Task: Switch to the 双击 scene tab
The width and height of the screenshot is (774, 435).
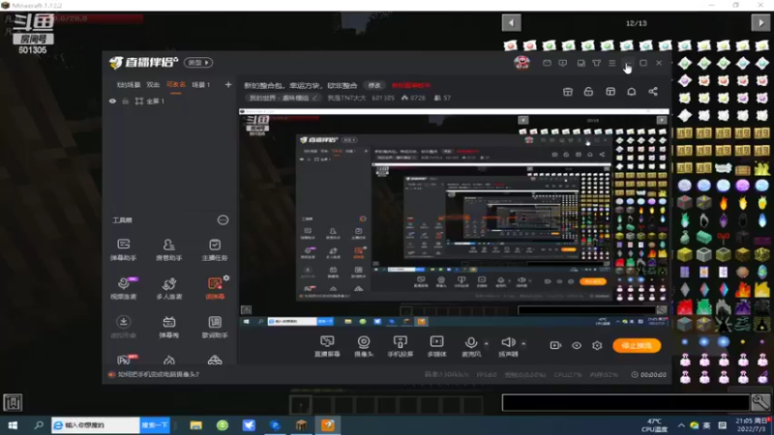Action: [153, 85]
